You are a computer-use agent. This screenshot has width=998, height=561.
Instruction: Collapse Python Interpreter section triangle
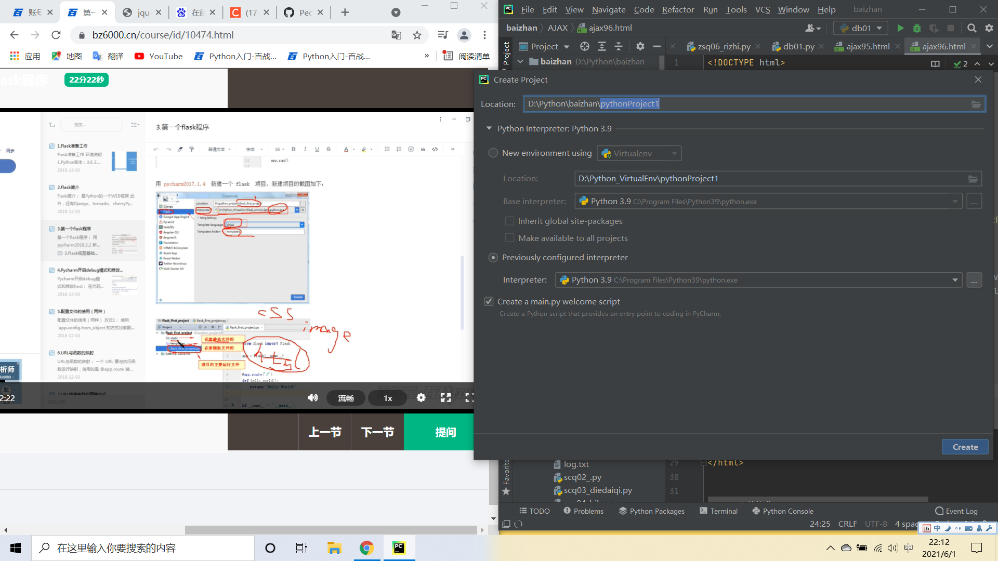[x=489, y=128]
